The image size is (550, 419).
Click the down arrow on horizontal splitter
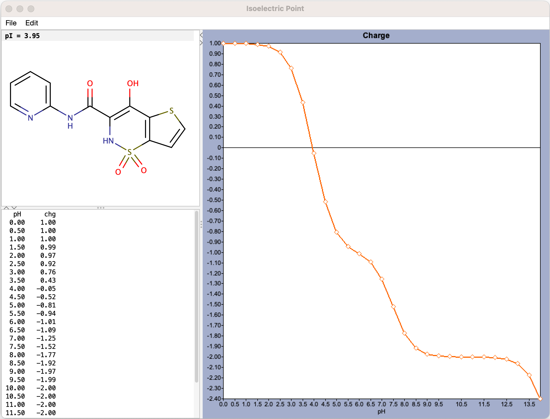14,208
